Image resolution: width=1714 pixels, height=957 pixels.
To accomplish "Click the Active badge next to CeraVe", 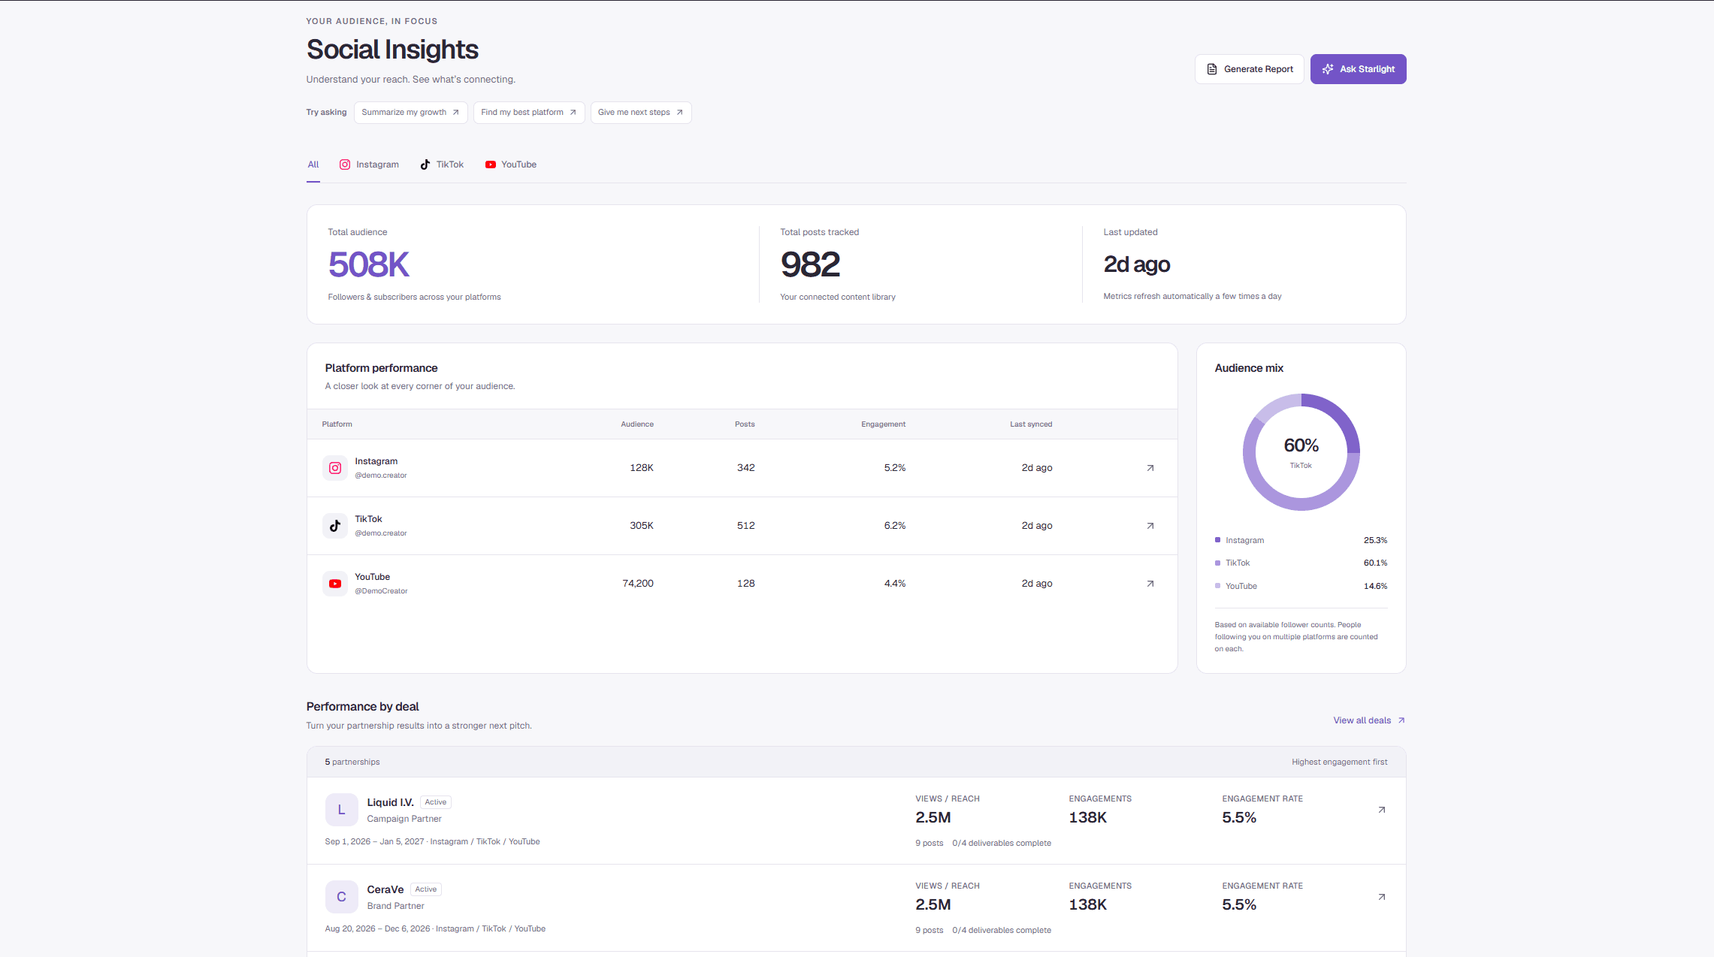I will (x=426, y=889).
